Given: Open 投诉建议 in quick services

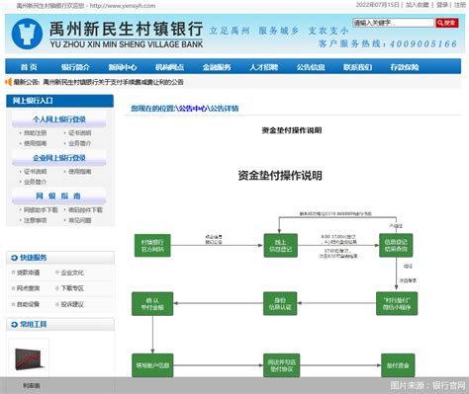Looking at the screenshot, I should click(x=72, y=304).
